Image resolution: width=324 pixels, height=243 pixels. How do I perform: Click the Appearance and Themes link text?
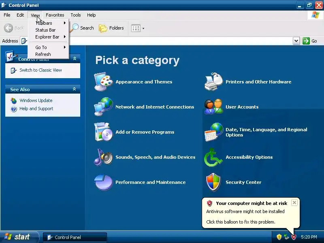click(x=144, y=82)
